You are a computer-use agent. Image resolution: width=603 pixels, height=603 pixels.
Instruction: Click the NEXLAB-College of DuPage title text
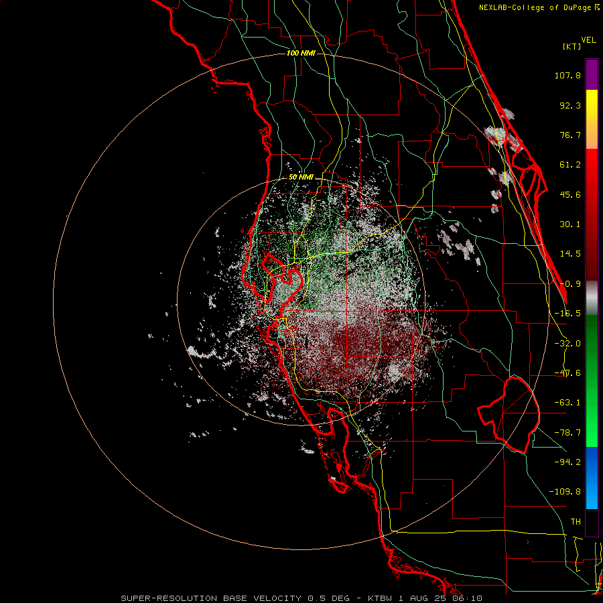pyautogui.click(x=536, y=7)
